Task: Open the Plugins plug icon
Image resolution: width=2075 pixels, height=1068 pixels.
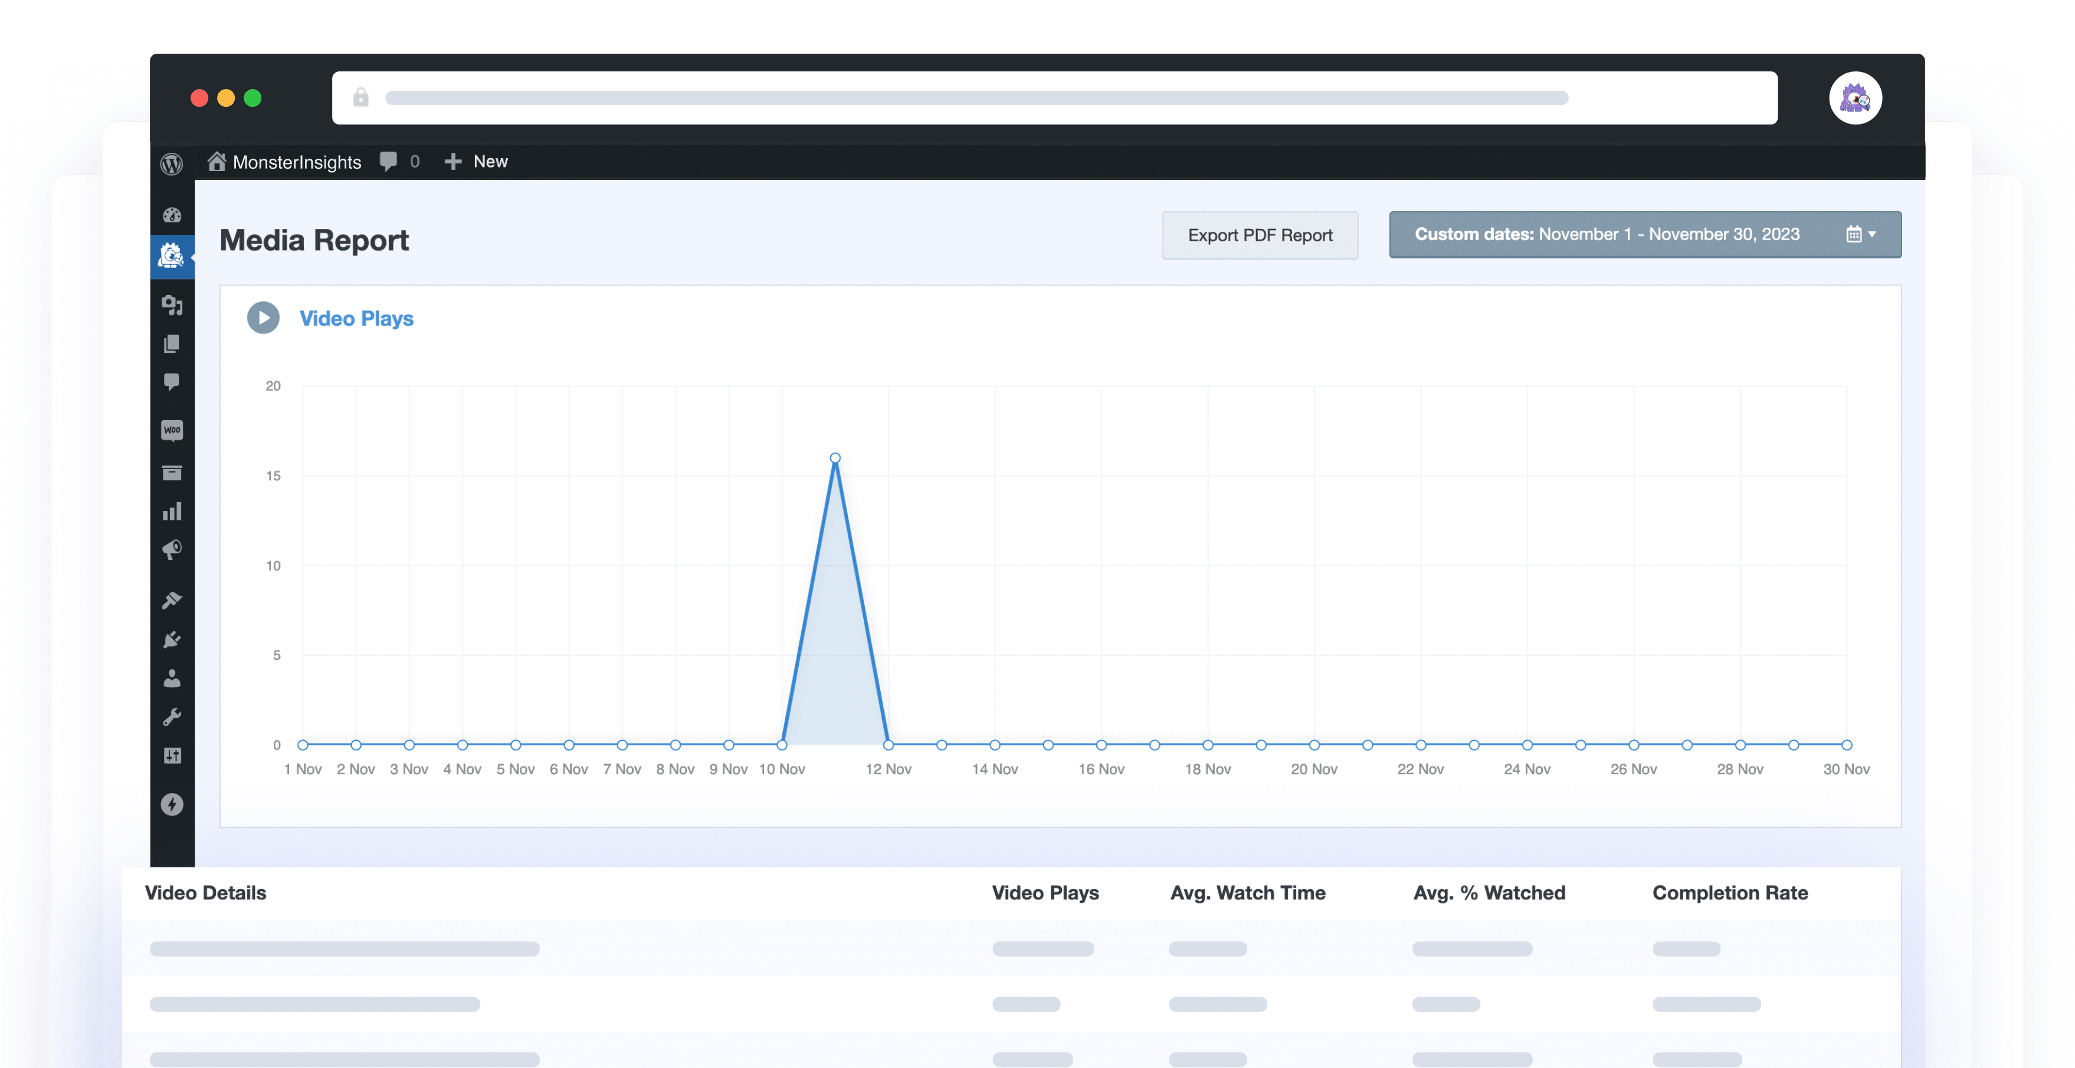Action: 172,640
